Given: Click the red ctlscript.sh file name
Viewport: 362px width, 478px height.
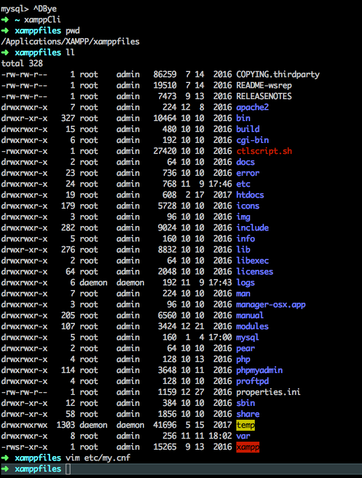Looking at the screenshot, I should [x=264, y=151].
